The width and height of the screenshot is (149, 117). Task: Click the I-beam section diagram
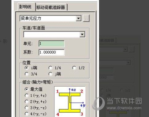(x=70, y=102)
